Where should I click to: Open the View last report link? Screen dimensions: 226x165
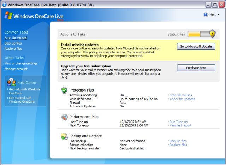click(x=180, y=126)
